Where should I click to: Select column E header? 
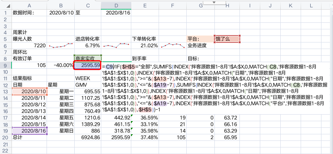click(x=145, y=6)
